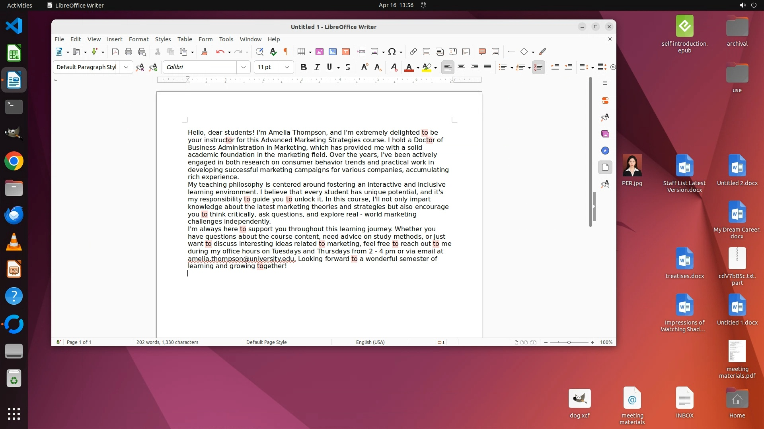The image size is (764, 429).
Task: Insert a special character with omega icon
Action: click(392, 52)
